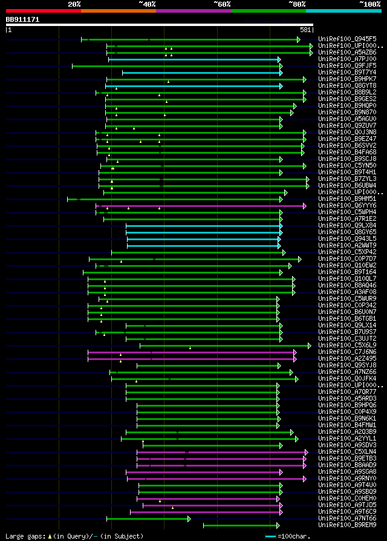The height and width of the screenshot is (541, 387).
Task: Click the UniRef100_C7J6N6 label
Action: click(347, 352)
